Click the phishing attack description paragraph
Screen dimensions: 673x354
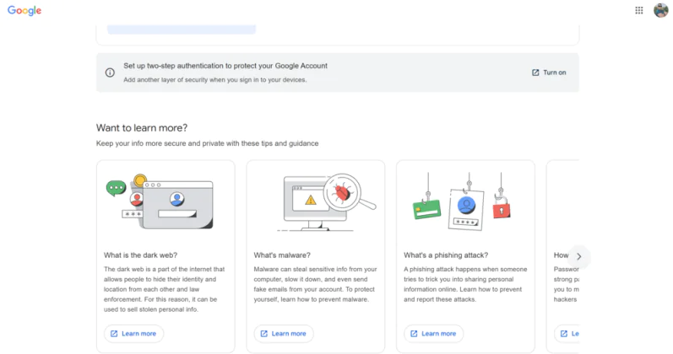[465, 284]
